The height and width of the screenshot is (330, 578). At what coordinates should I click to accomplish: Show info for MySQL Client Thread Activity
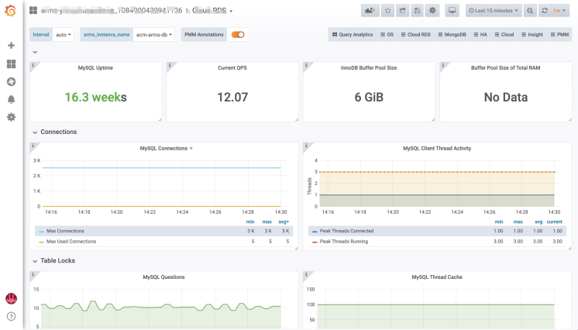click(306, 146)
